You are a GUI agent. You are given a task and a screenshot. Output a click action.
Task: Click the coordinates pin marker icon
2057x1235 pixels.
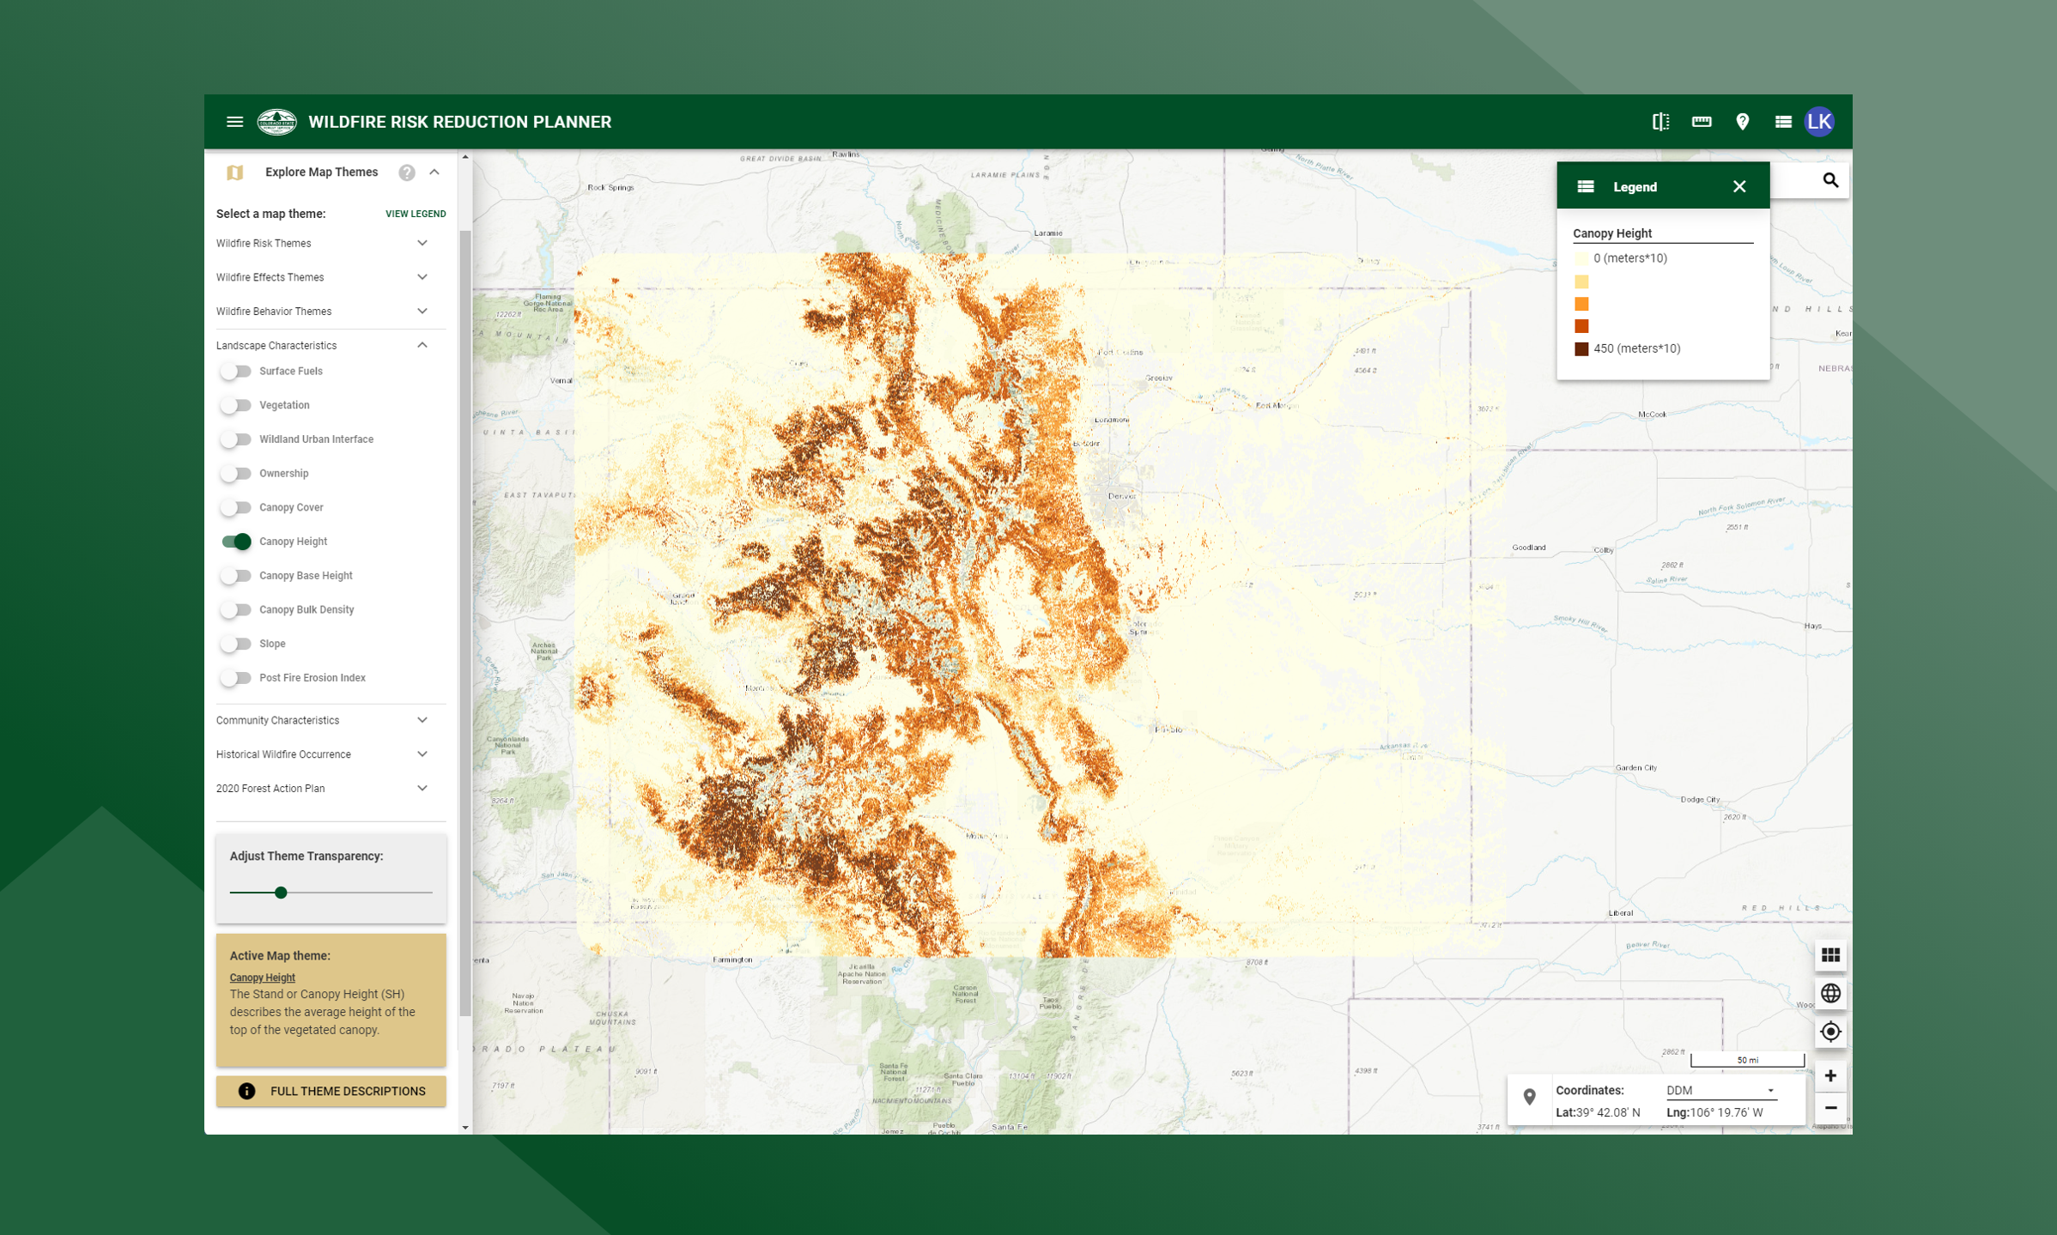(1529, 1097)
